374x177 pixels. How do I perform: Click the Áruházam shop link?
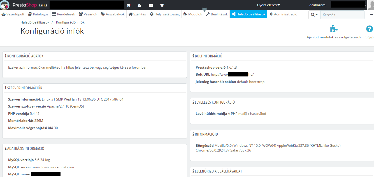click(317, 5)
